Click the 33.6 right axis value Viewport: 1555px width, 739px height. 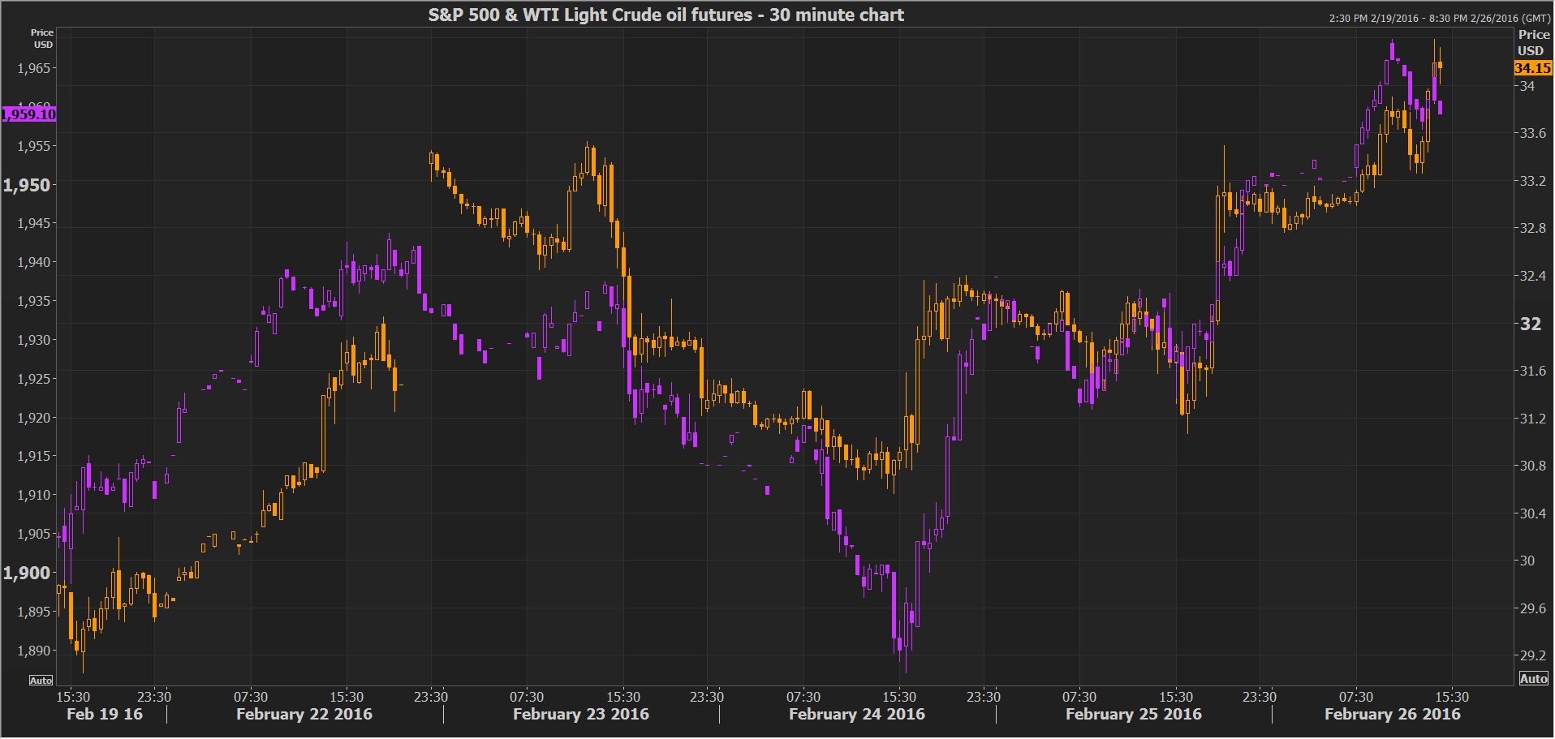coord(1533,133)
